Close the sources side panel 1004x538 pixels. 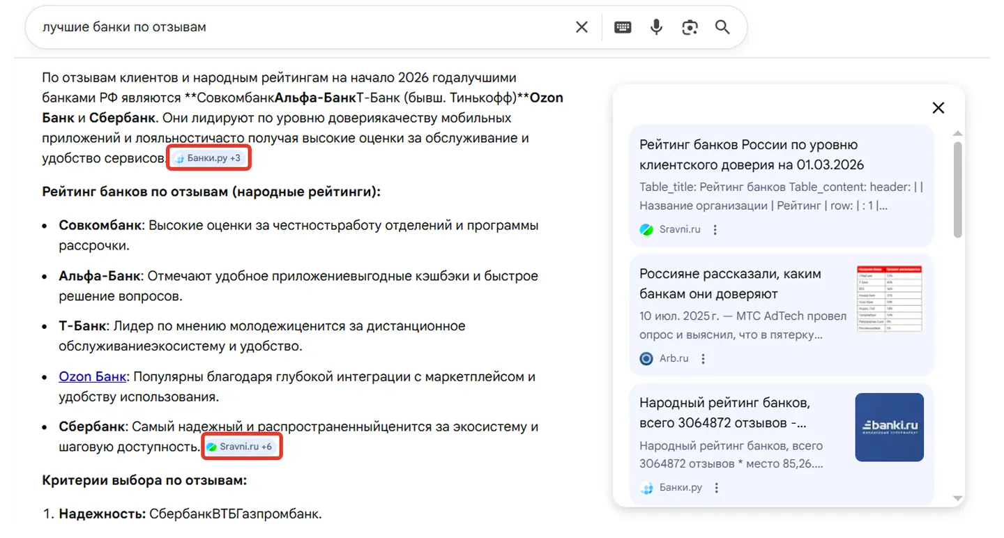[938, 107]
